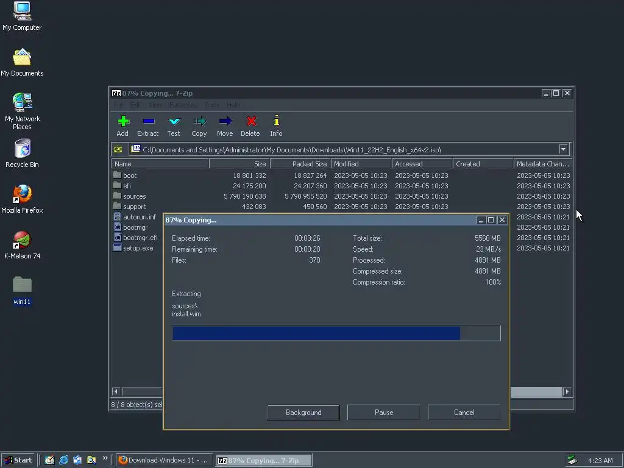Select the support folder
The height and width of the screenshot is (468, 624).
click(x=134, y=207)
